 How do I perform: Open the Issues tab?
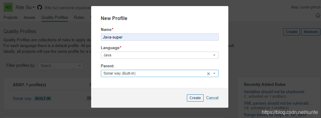pos(30,18)
